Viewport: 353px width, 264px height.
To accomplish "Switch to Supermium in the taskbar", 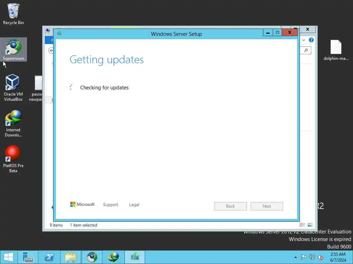I will (x=92, y=257).
